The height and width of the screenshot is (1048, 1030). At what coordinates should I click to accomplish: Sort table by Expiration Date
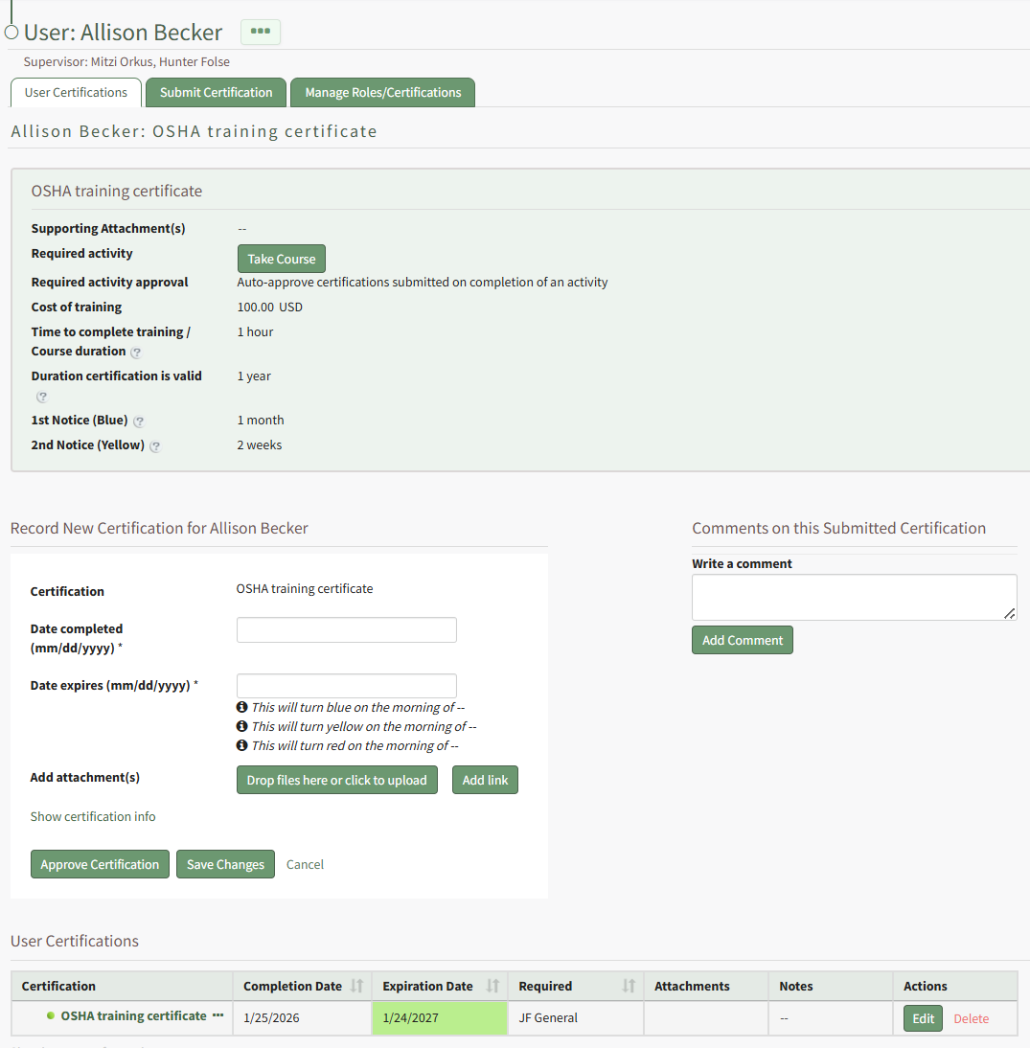[x=493, y=986]
